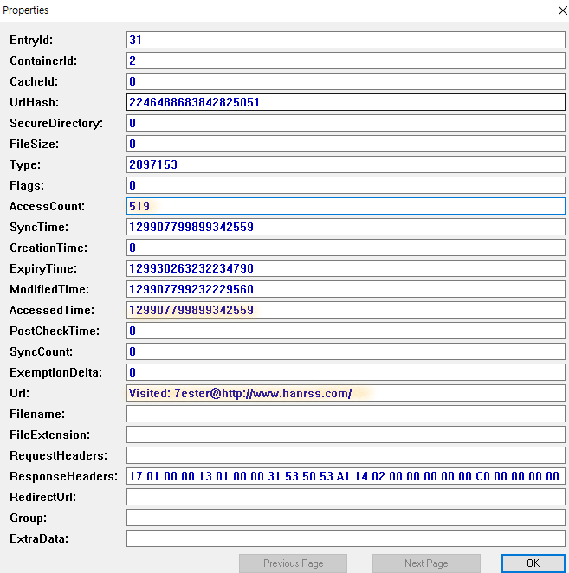Click the OK button
The image size is (569, 573).
click(533, 563)
